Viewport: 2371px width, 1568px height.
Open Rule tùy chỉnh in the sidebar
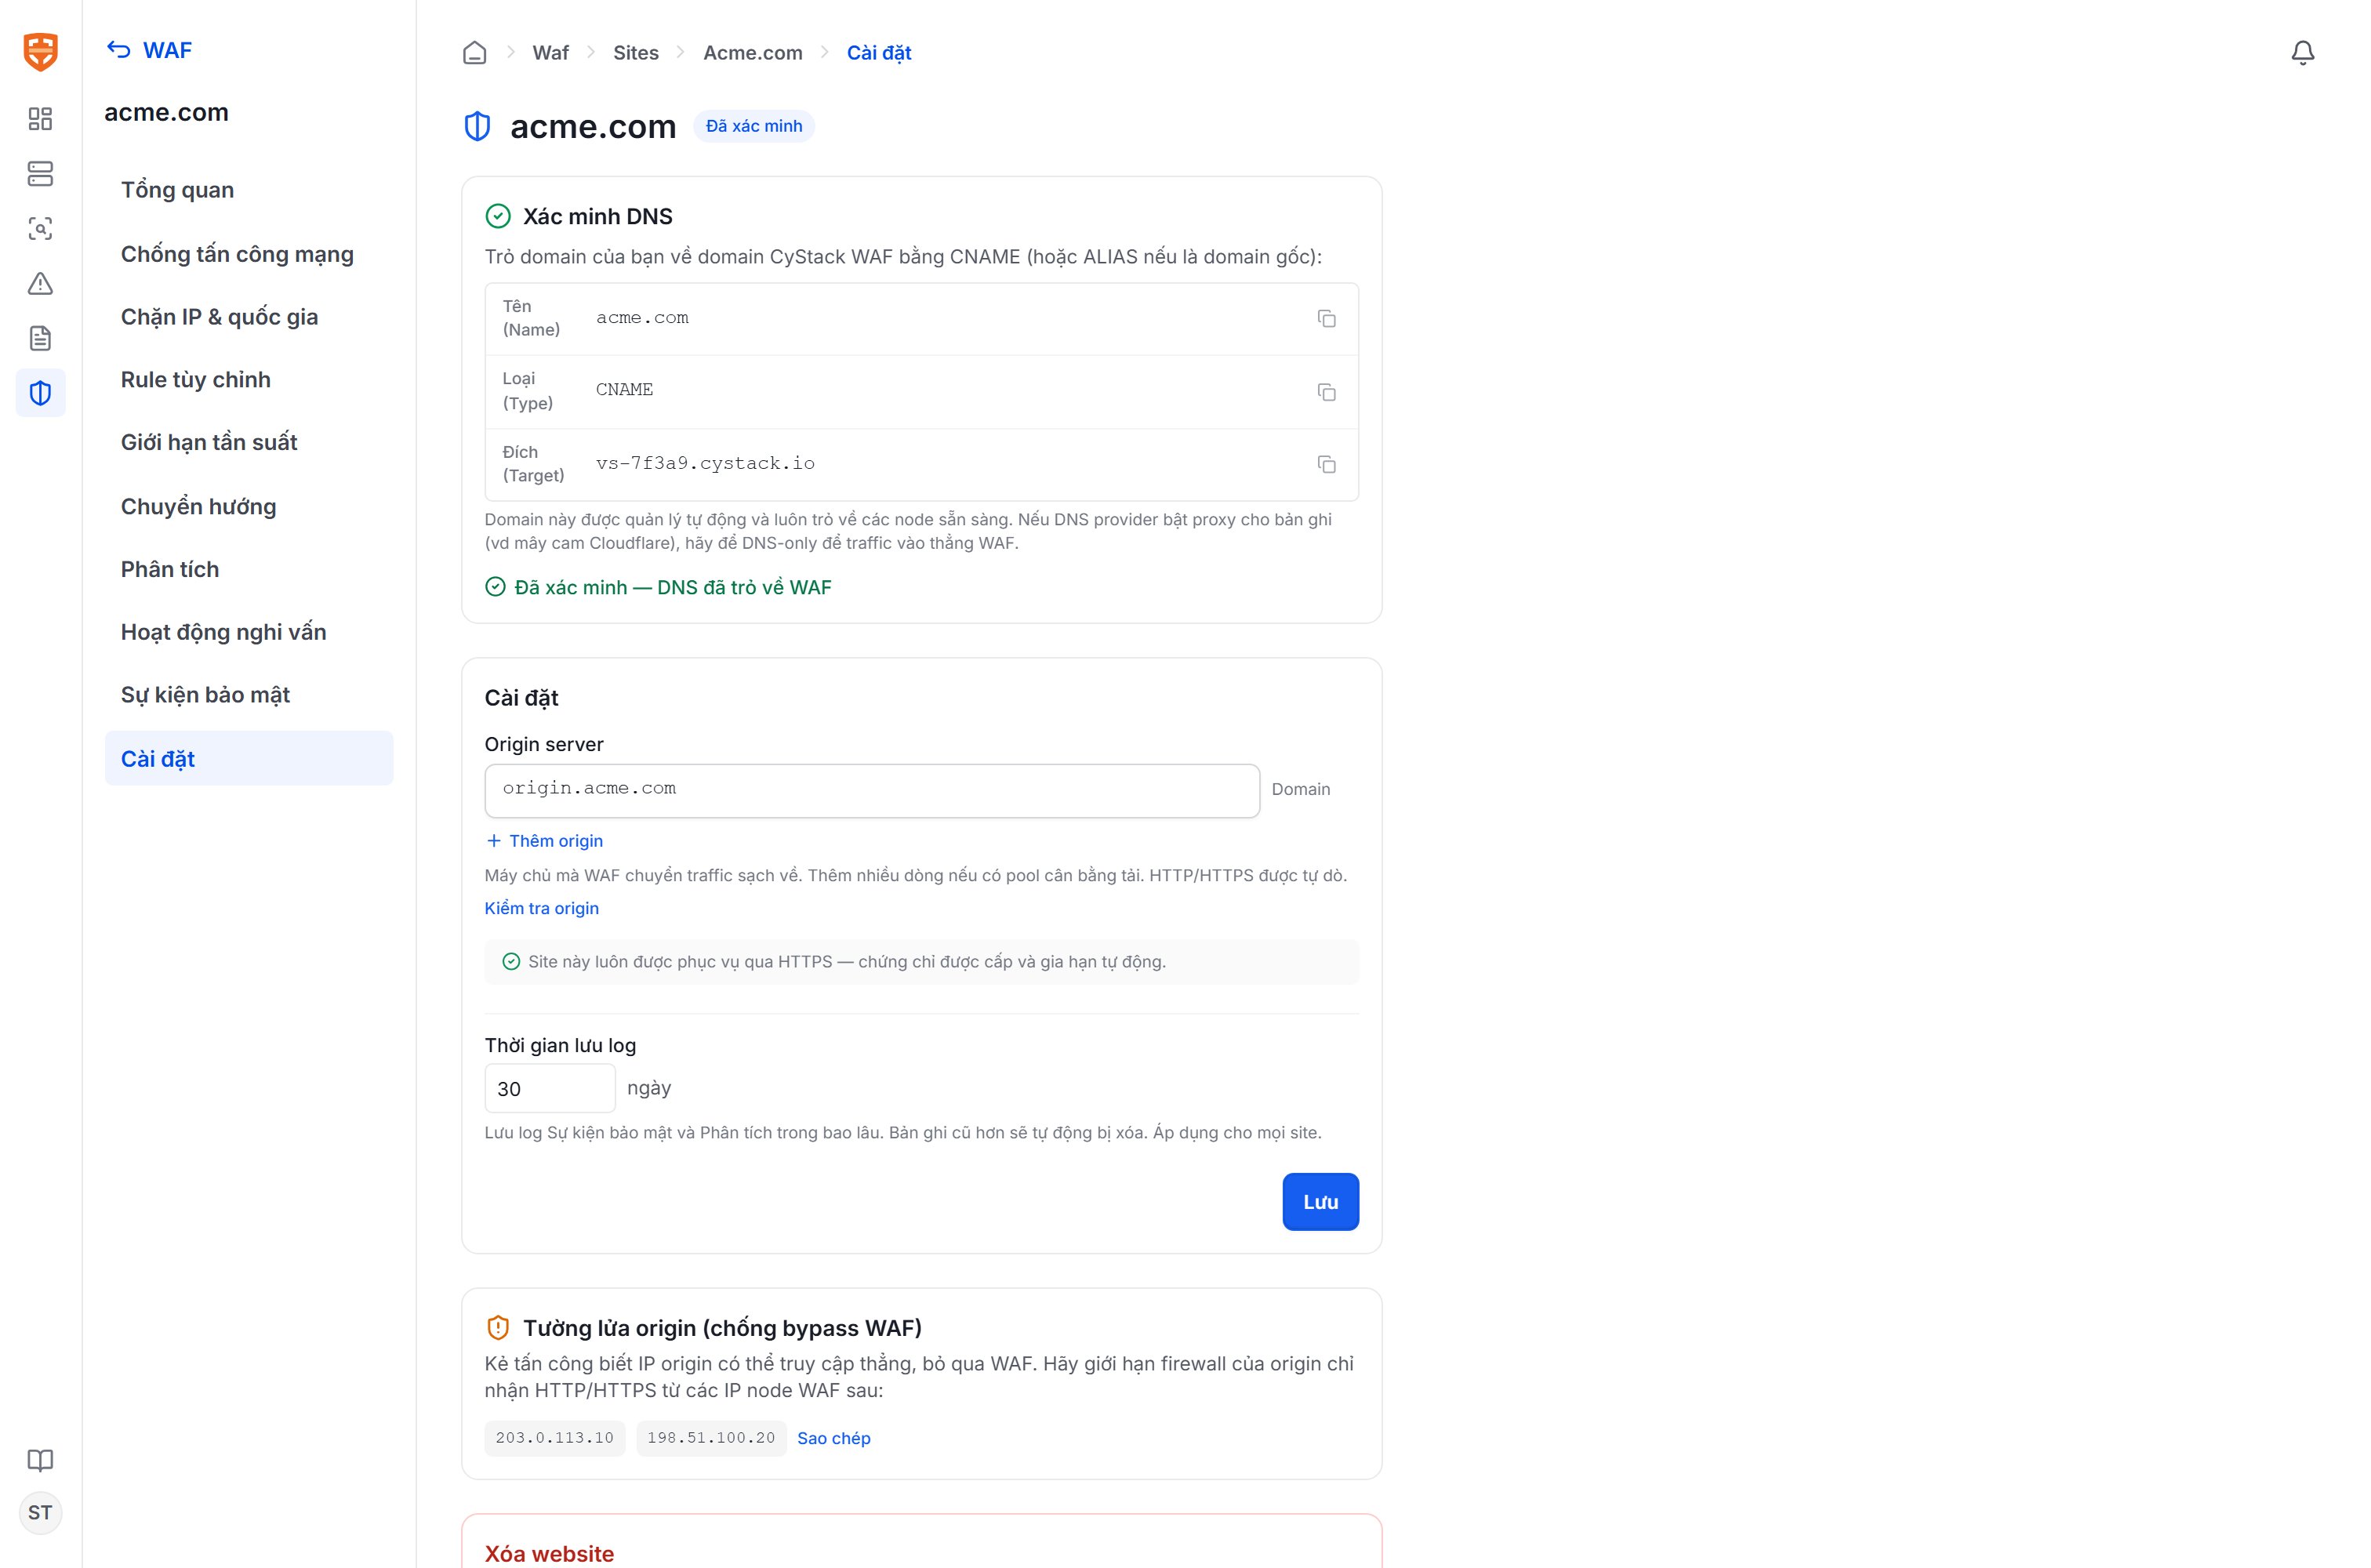pyautogui.click(x=249, y=380)
